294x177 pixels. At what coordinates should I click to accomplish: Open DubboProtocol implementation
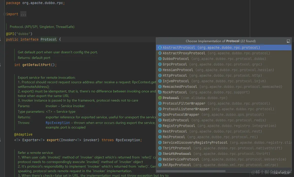click(x=224, y=59)
